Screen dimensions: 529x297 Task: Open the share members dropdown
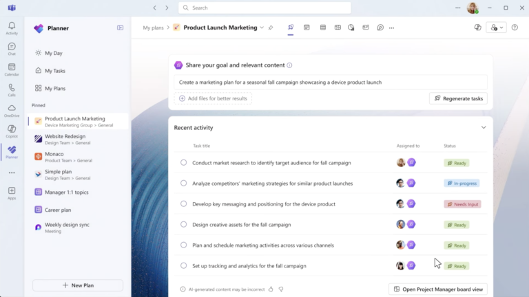pyautogui.click(x=496, y=27)
